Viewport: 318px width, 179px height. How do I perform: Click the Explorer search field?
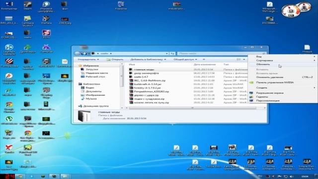click(222, 53)
